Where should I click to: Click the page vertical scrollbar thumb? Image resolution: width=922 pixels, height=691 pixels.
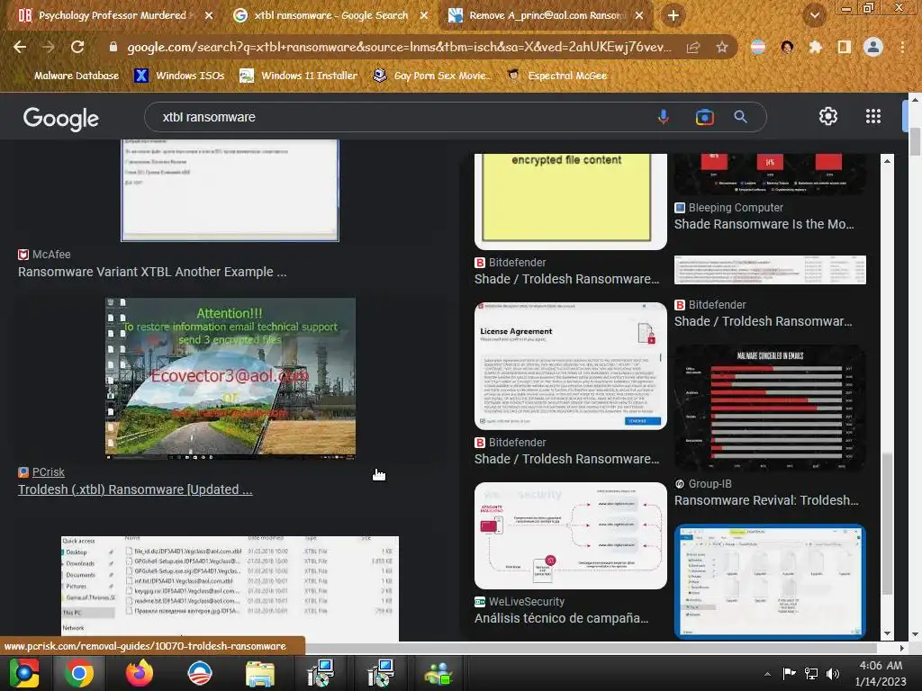(915, 141)
